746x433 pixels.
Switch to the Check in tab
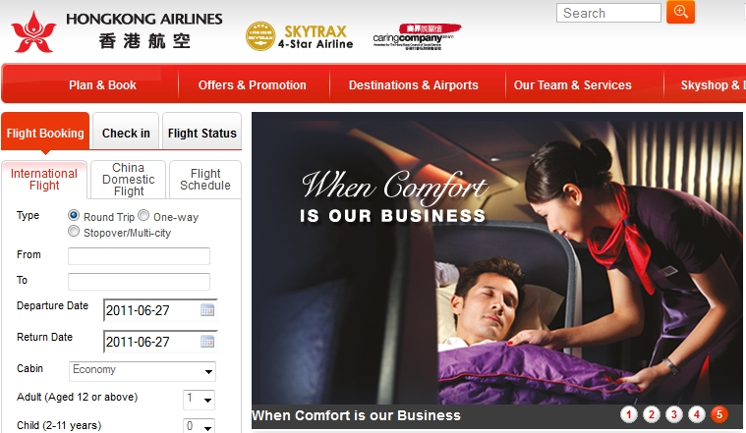(126, 134)
